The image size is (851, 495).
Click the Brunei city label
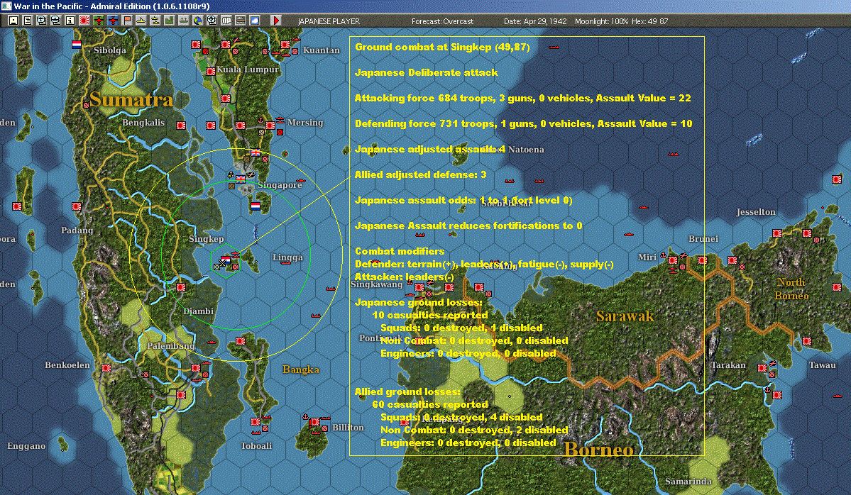pos(703,239)
